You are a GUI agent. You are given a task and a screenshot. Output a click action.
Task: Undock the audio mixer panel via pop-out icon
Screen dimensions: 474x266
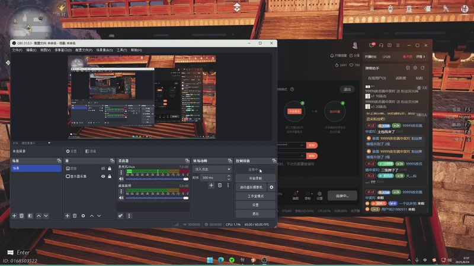tap(187, 161)
